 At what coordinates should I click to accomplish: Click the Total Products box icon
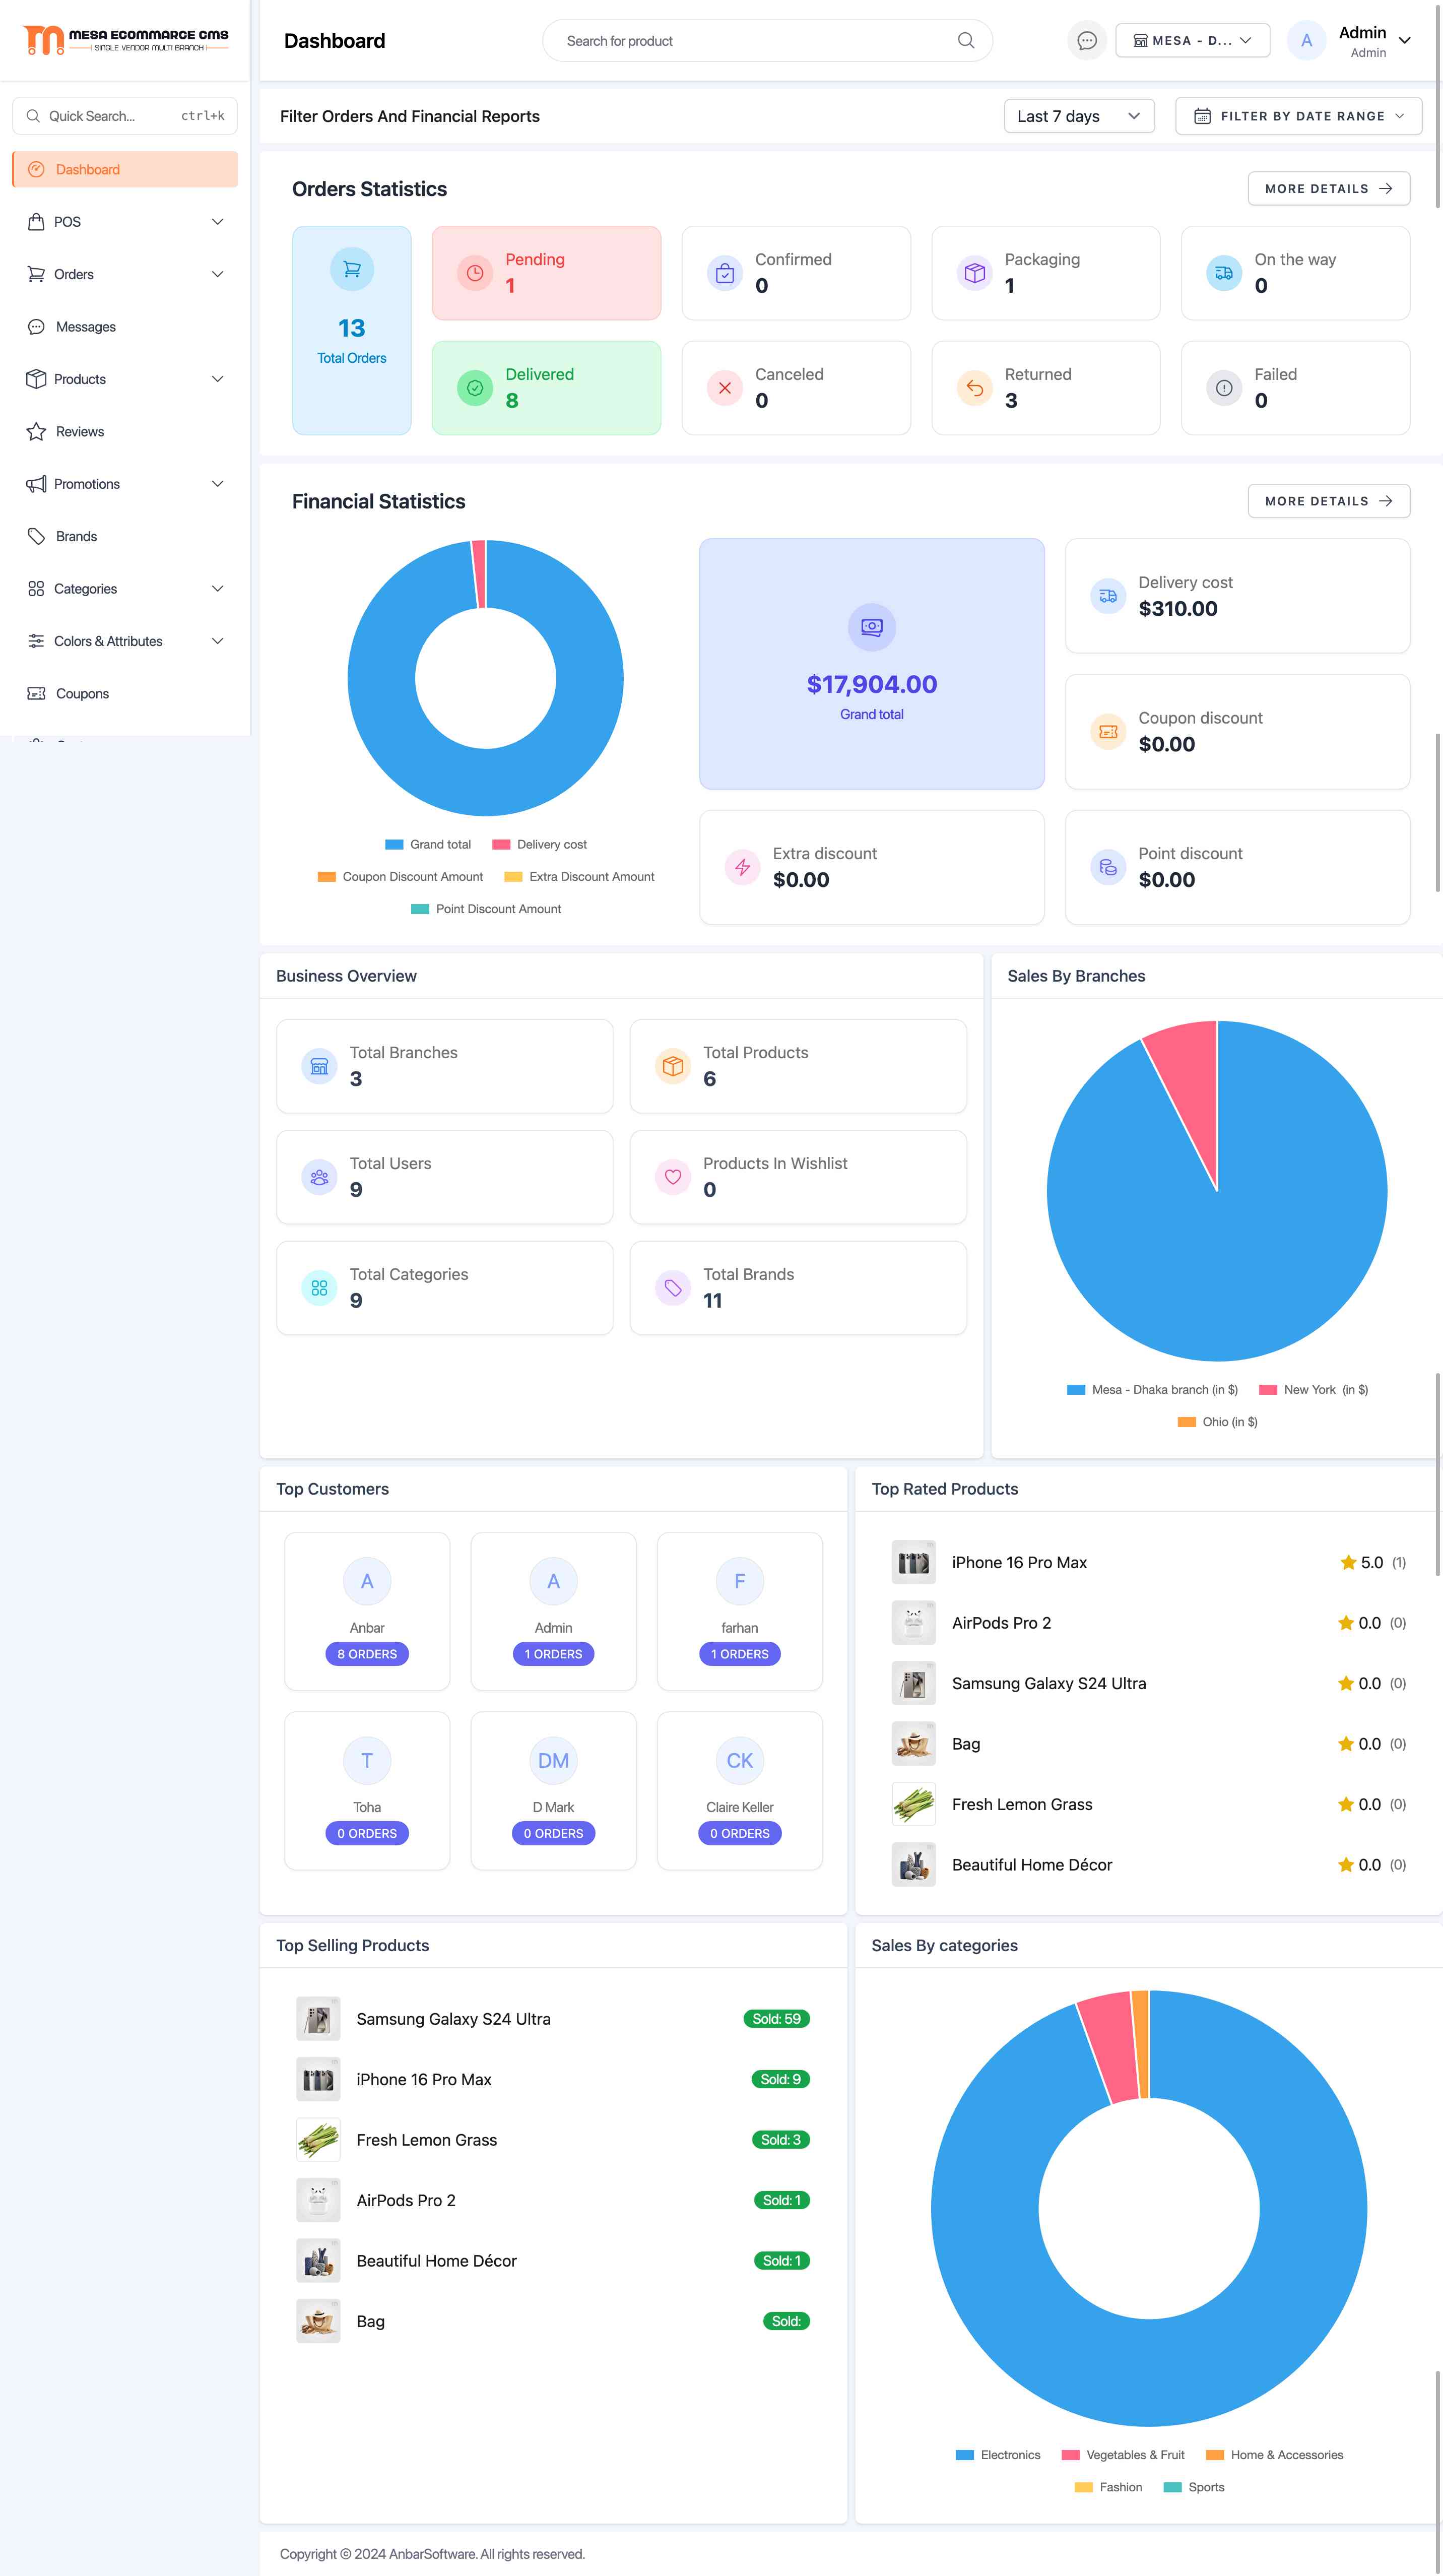click(673, 1066)
